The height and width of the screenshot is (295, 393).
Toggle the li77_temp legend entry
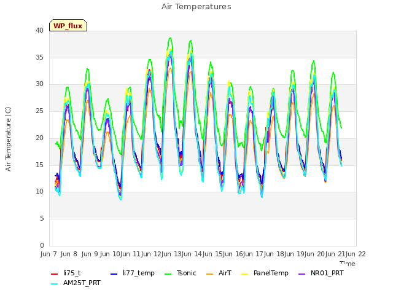click(x=133, y=273)
